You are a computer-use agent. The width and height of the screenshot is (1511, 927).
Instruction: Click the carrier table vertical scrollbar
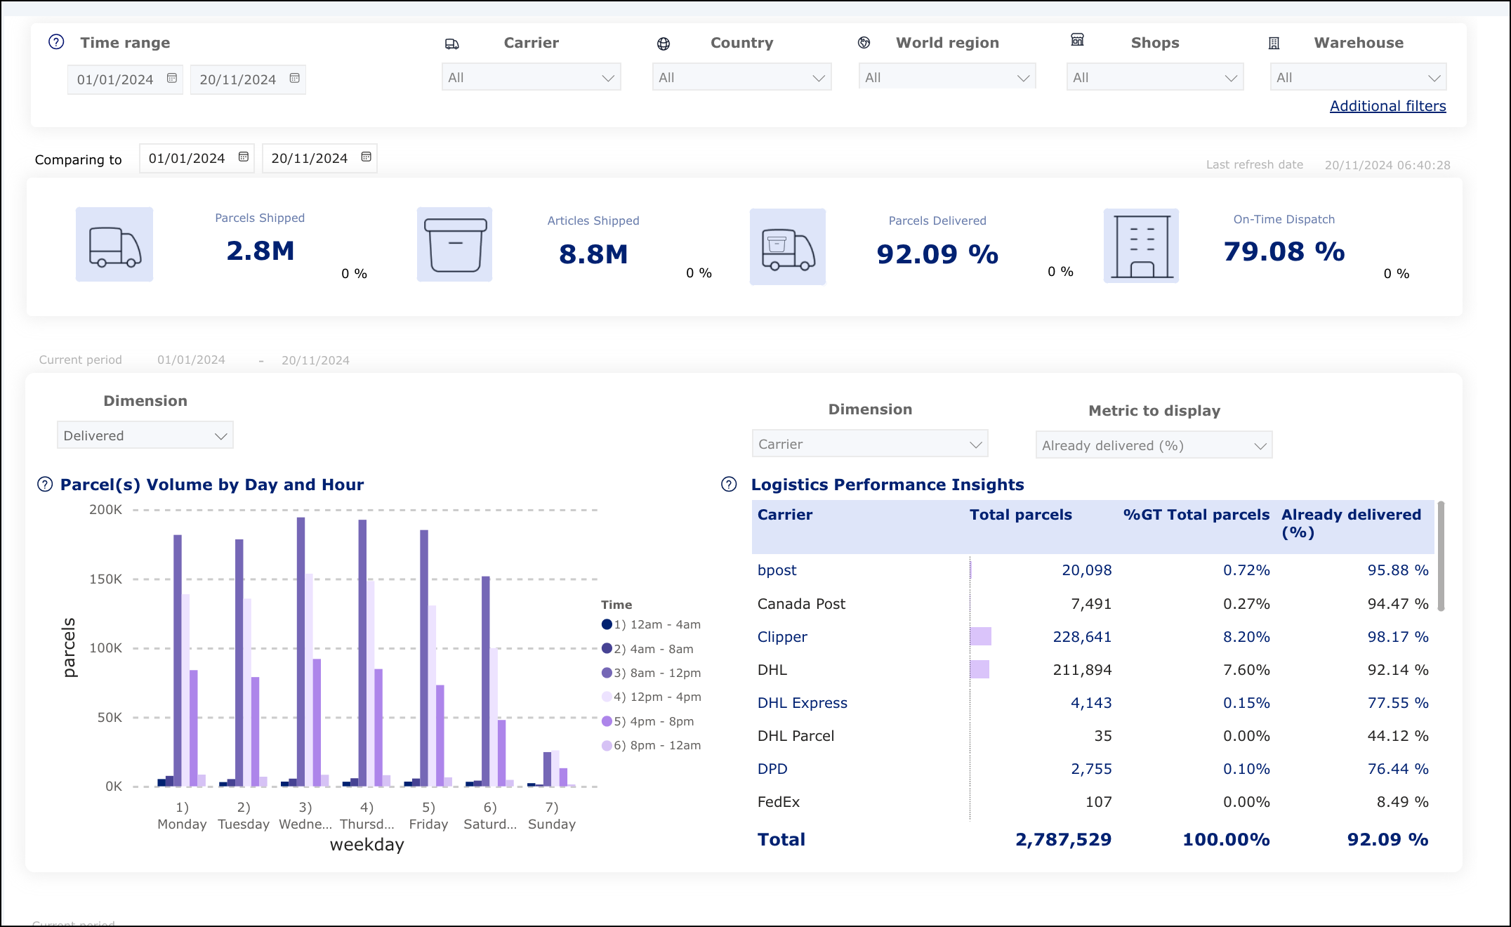tap(1441, 556)
